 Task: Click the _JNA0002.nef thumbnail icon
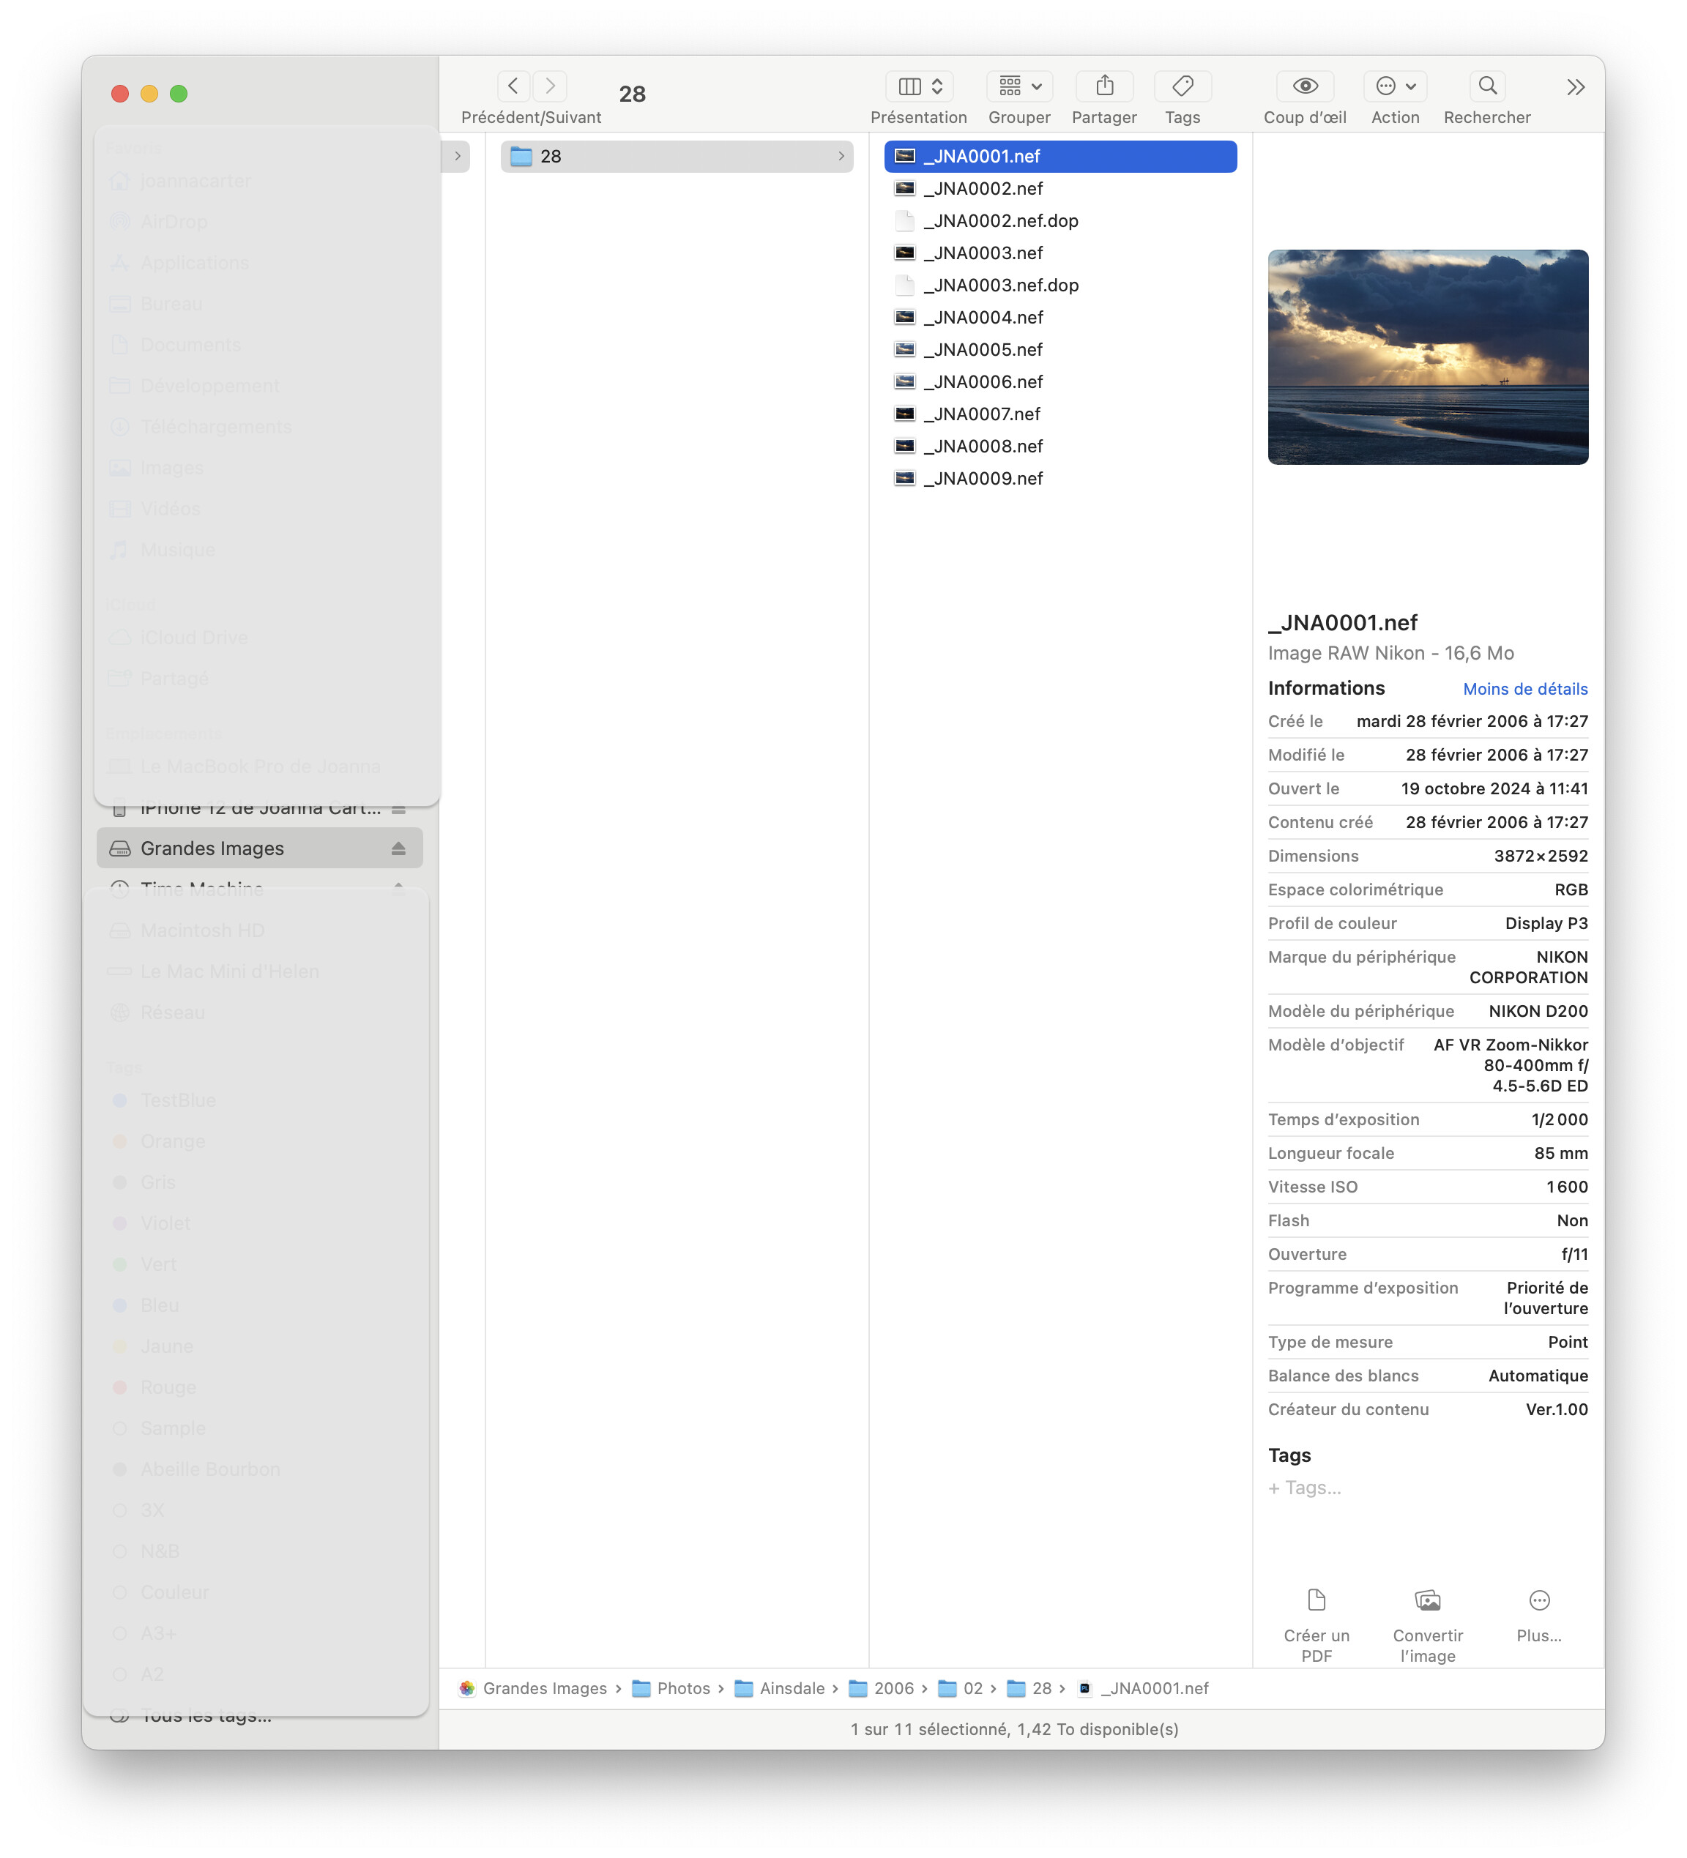pos(905,188)
